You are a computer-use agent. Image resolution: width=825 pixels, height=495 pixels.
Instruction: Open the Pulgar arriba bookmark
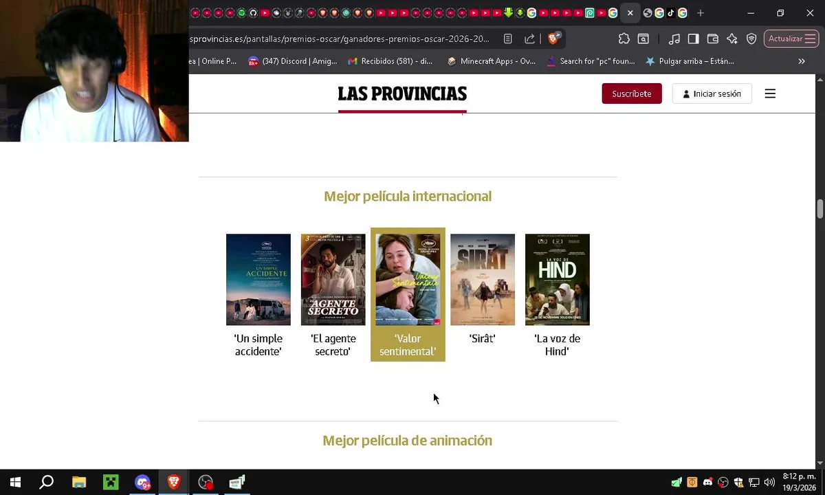[690, 61]
